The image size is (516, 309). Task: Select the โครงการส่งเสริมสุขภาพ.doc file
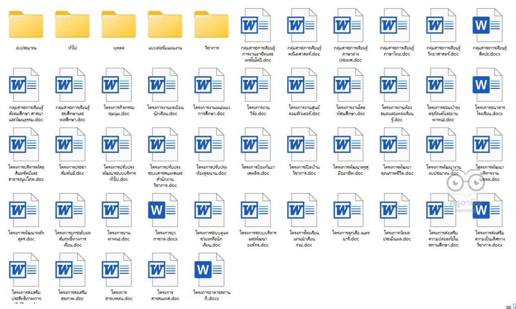(71, 270)
